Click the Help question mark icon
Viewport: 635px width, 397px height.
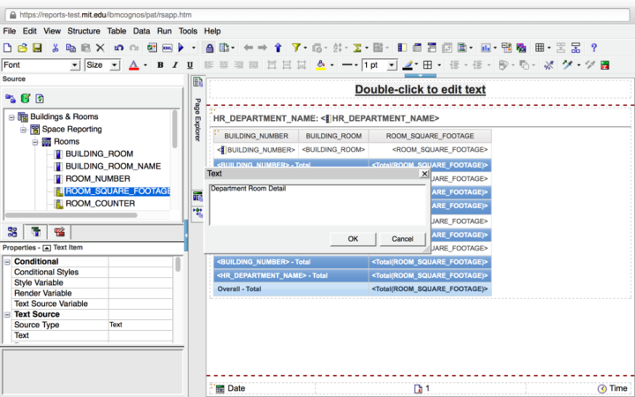[x=594, y=48]
